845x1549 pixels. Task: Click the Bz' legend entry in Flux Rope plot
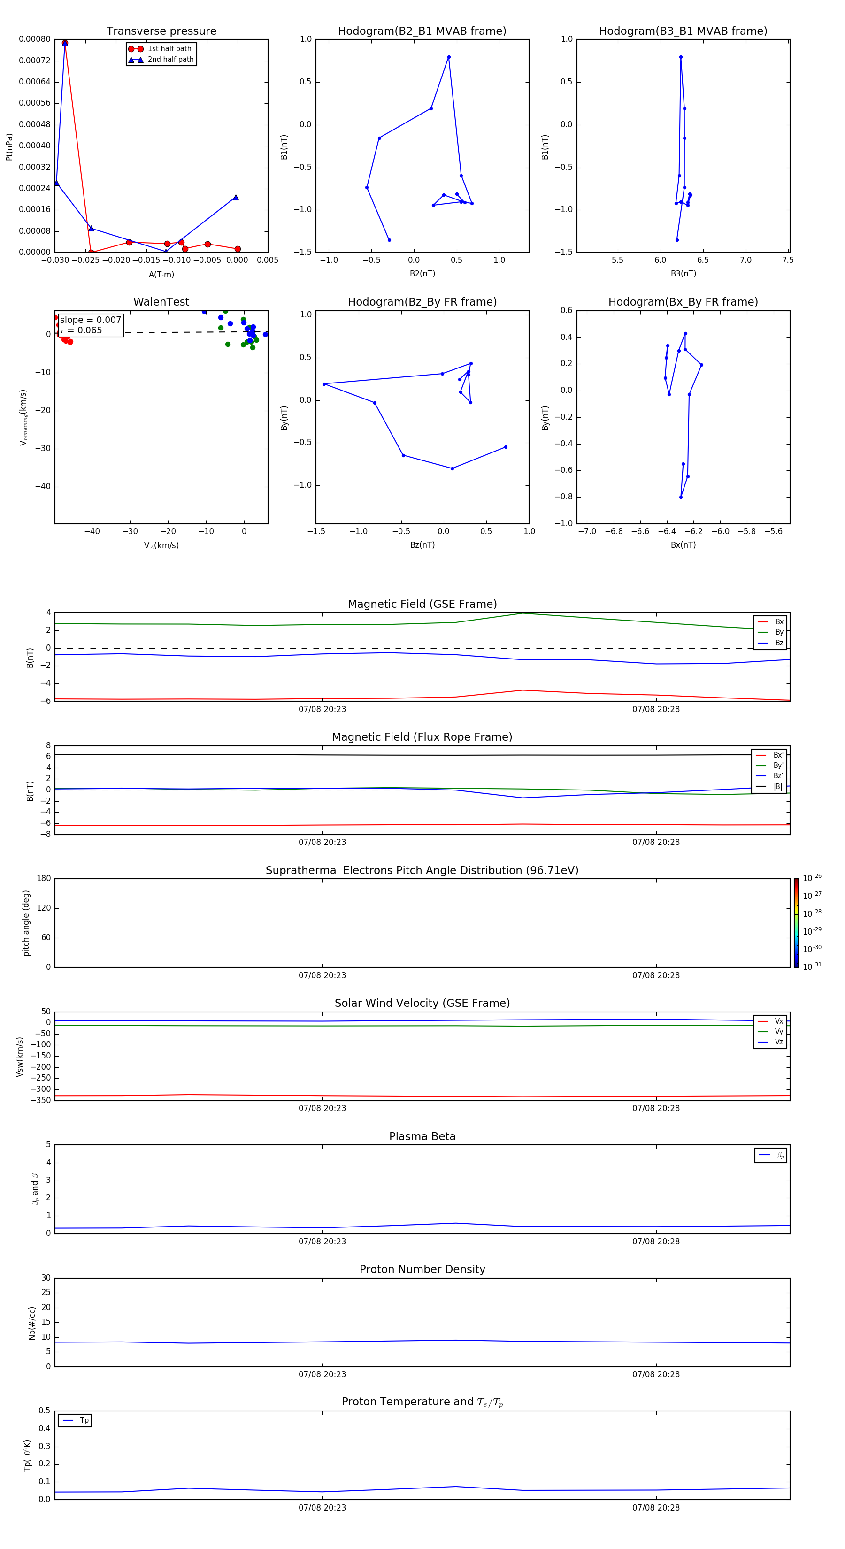coord(770,776)
